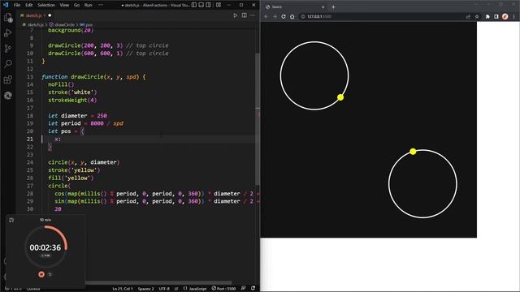Click the unsaved dot on sketch.js tab

[50, 15]
